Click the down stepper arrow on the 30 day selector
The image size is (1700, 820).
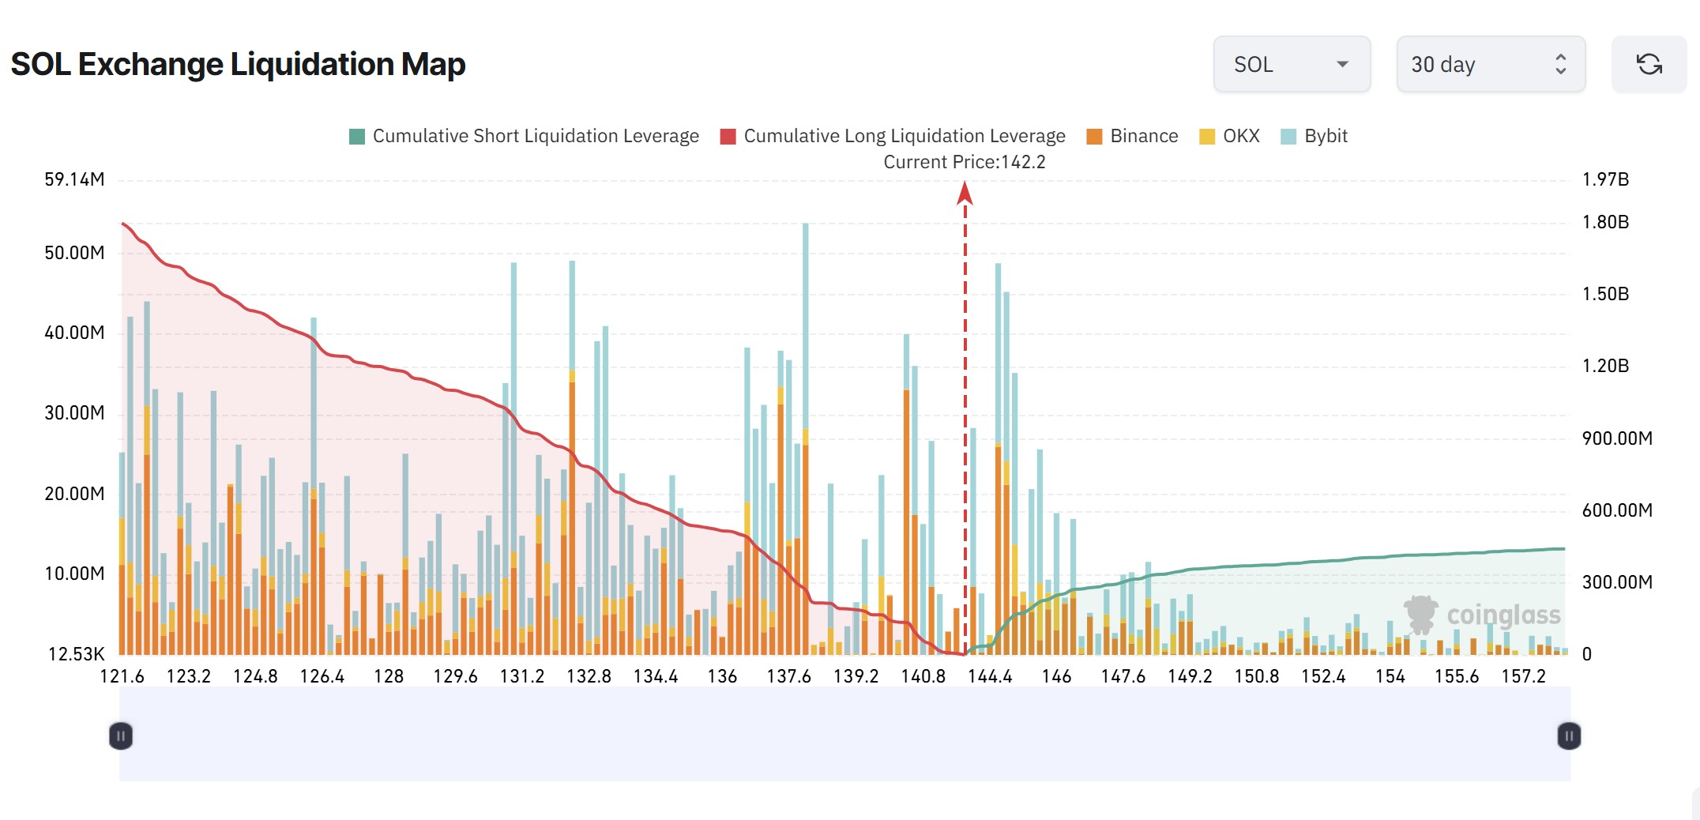click(1560, 73)
